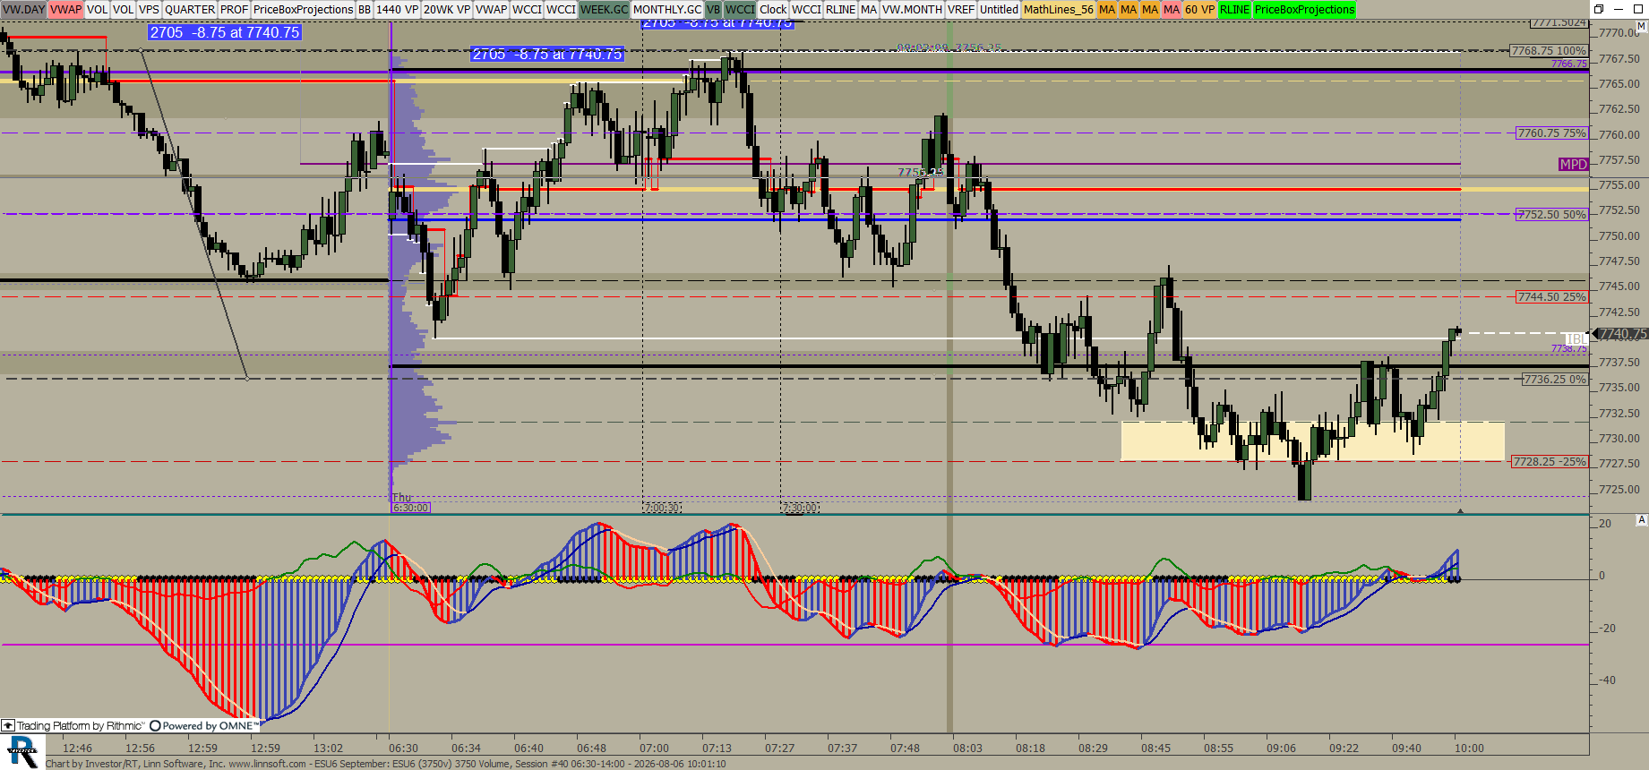Click the bright green RLINE button

pos(1234,9)
